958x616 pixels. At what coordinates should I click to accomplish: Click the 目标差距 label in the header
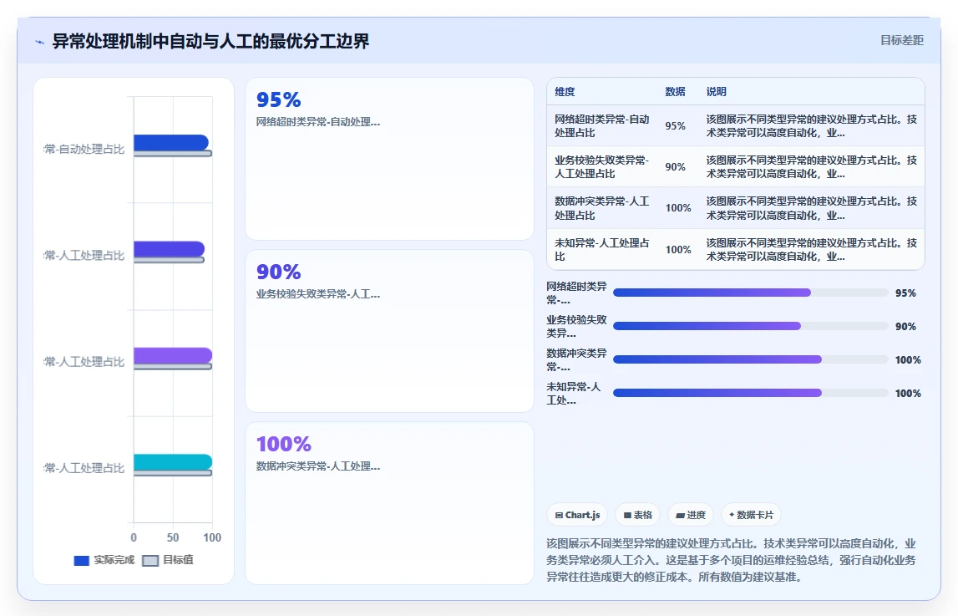tap(901, 40)
